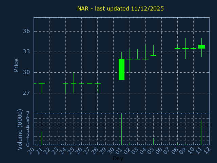Click the Day axis label
217x163 pixels.
pyautogui.click(x=118, y=159)
